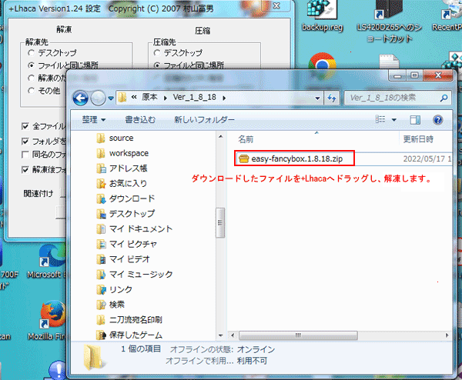Click navigation pane scroll down arrow
Screen dimensions: 462x380
pos(221,335)
